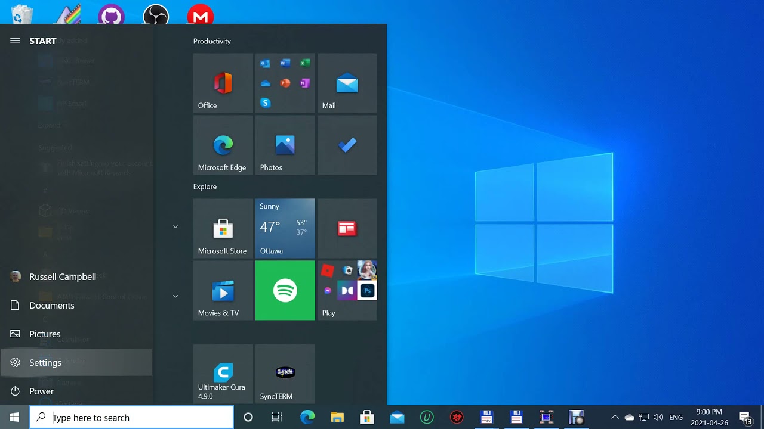The height and width of the screenshot is (429, 764).
Task: Launch Word from the Office folder tile
Action: pos(285,63)
